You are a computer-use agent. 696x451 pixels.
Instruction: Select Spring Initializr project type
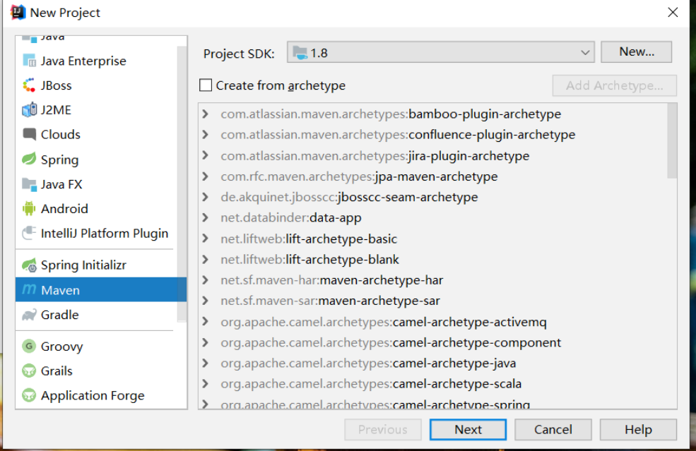[x=83, y=265]
